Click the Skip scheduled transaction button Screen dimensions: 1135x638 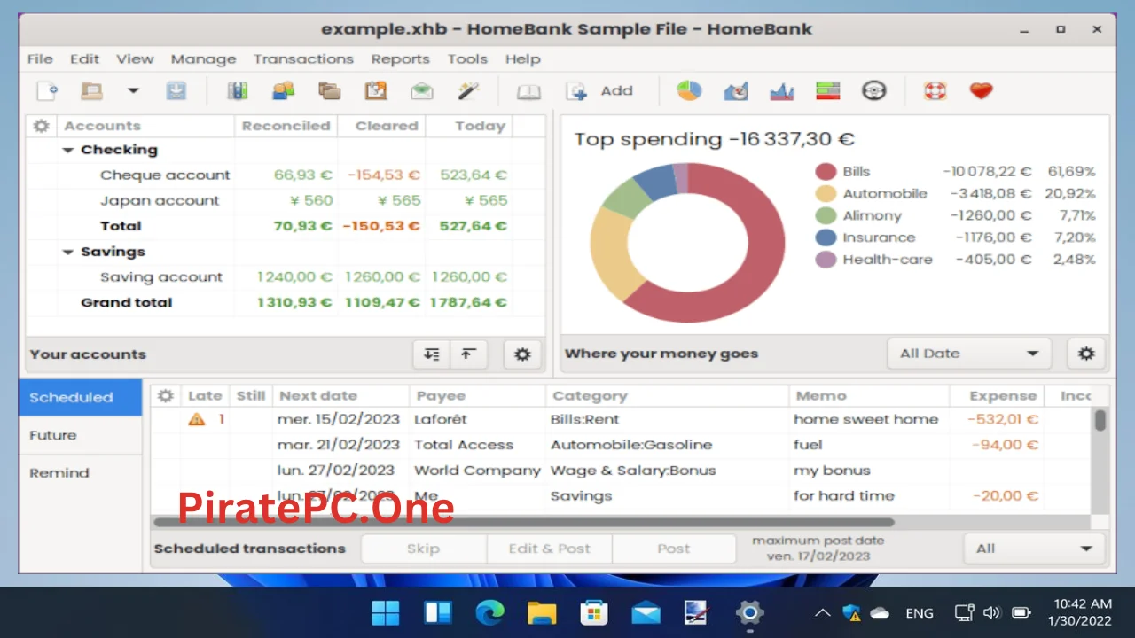(x=423, y=549)
